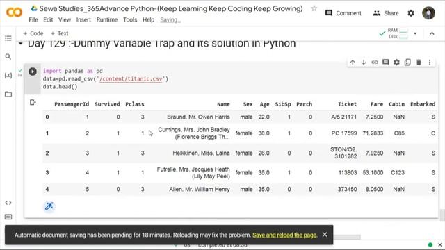
Task: Click the Colab logo icon
Action: coord(14,12)
